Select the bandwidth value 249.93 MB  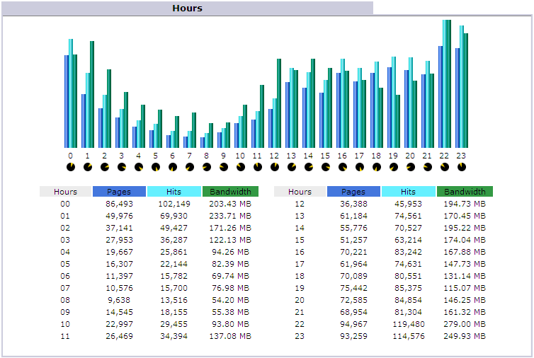465,336
